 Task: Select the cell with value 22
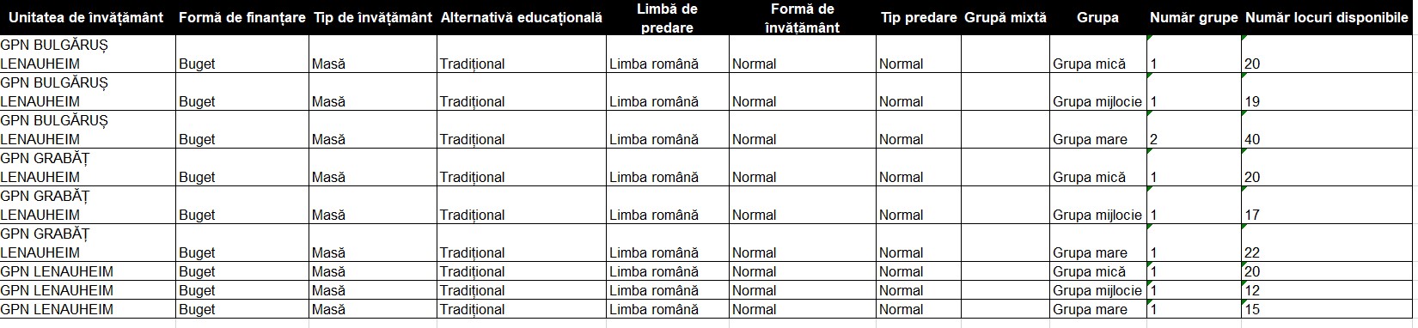pyautogui.click(x=1329, y=243)
